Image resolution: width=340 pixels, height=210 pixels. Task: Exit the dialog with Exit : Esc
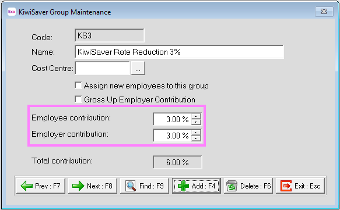pyautogui.click(x=300, y=186)
